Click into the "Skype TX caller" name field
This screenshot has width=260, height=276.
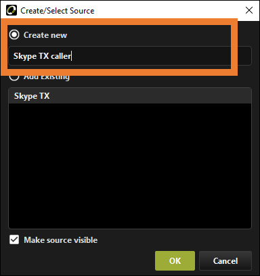130,56
